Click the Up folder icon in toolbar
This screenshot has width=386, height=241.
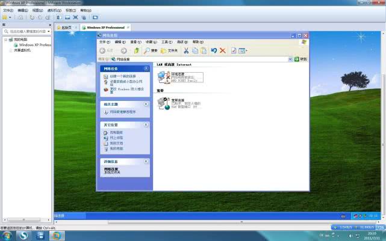(137, 51)
